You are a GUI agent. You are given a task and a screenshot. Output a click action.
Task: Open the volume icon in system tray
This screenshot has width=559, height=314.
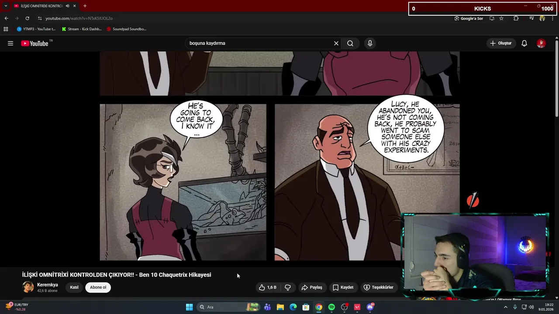pyautogui.click(x=531, y=307)
